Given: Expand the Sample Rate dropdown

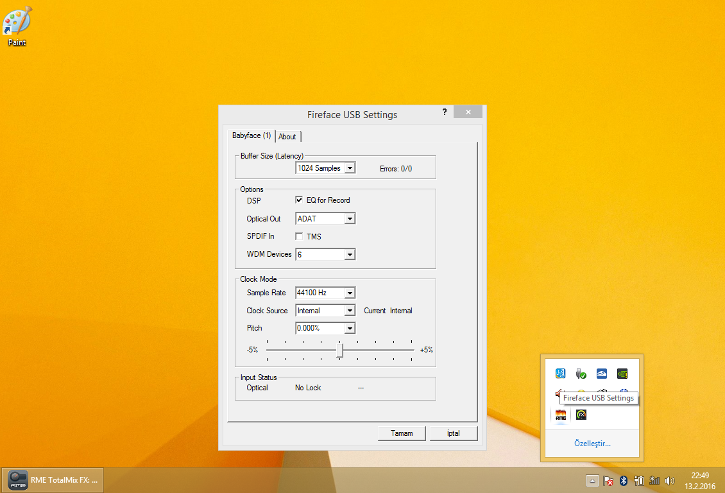Looking at the screenshot, I should 350,293.
